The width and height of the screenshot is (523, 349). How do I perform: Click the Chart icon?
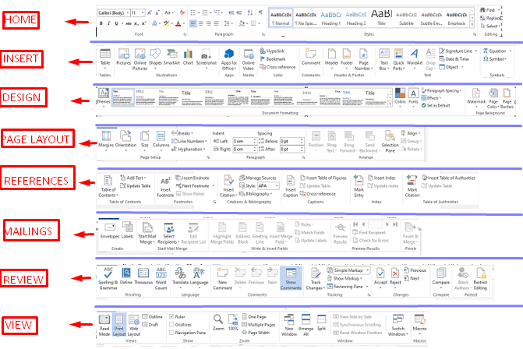pos(188,57)
